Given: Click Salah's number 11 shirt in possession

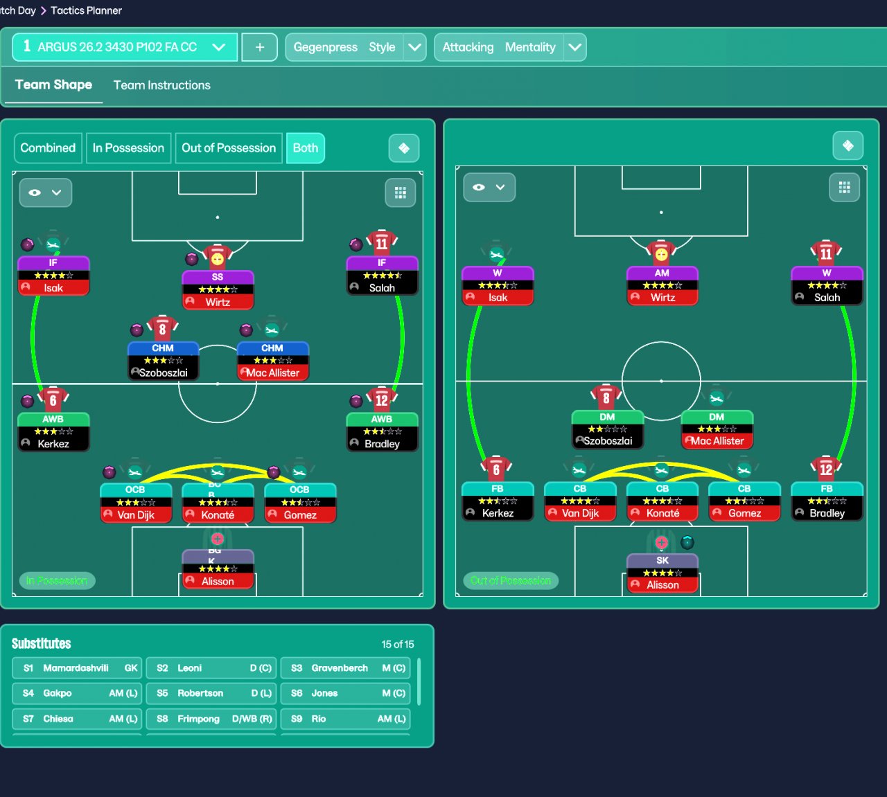Looking at the screenshot, I should pyautogui.click(x=382, y=243).
